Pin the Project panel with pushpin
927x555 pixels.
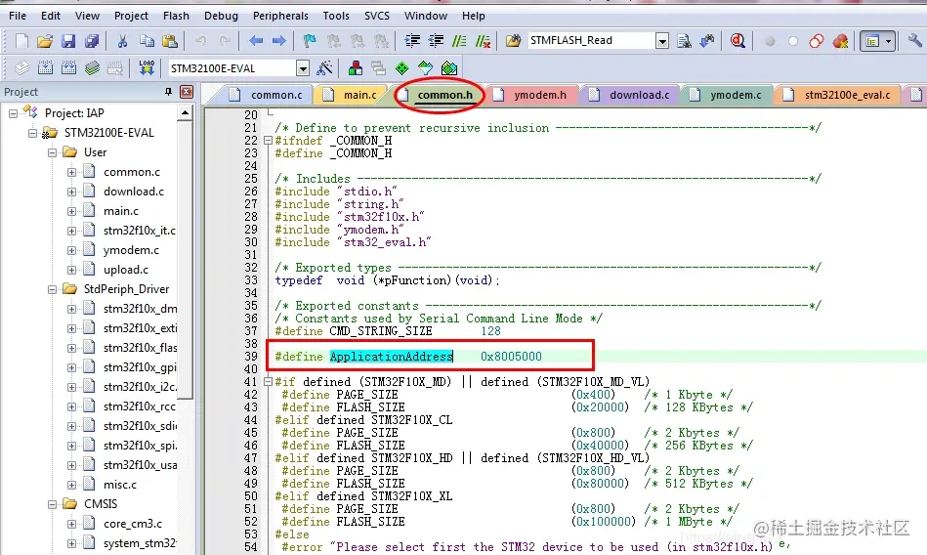167,92
